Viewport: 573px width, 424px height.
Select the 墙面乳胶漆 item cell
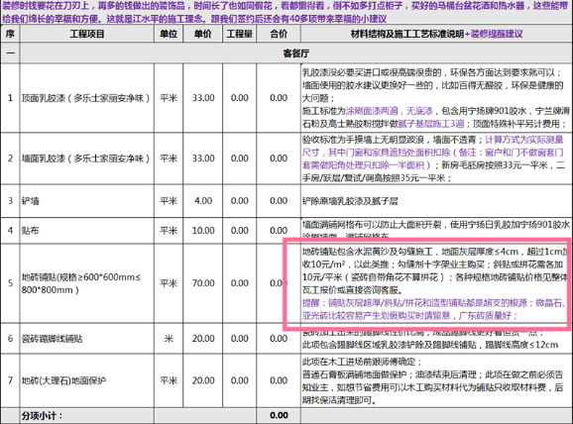(87, 159)
